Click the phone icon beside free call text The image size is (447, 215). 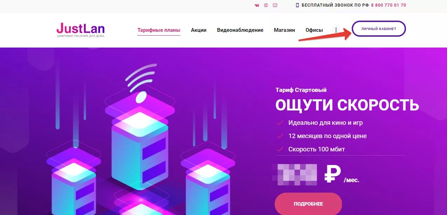coord(297,5)
